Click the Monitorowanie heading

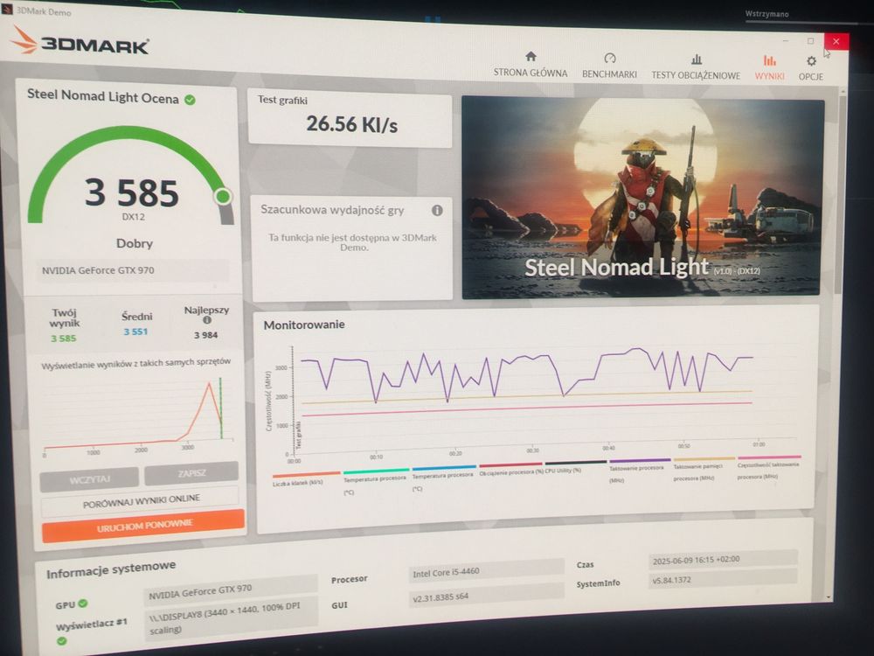304,325
